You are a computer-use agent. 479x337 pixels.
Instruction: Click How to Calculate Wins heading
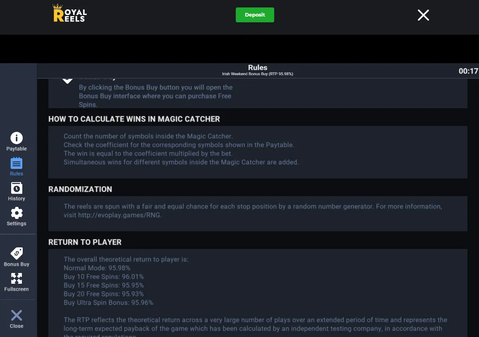click(134, 119)
